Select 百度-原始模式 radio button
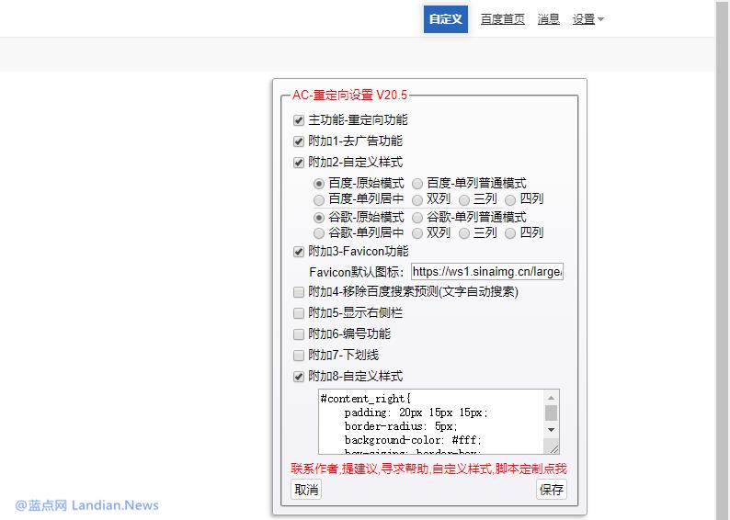The width and height of the screenshot is (730, 520). click(319, 184)
